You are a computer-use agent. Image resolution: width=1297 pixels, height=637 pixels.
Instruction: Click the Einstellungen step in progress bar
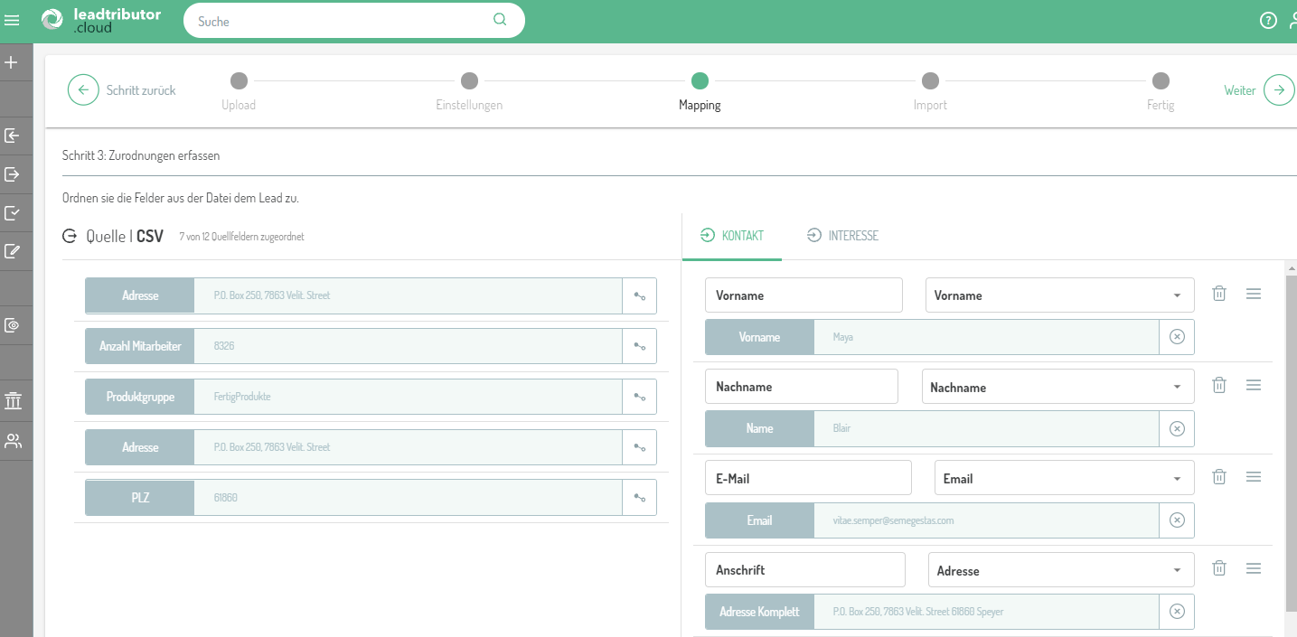click(469, 82)
